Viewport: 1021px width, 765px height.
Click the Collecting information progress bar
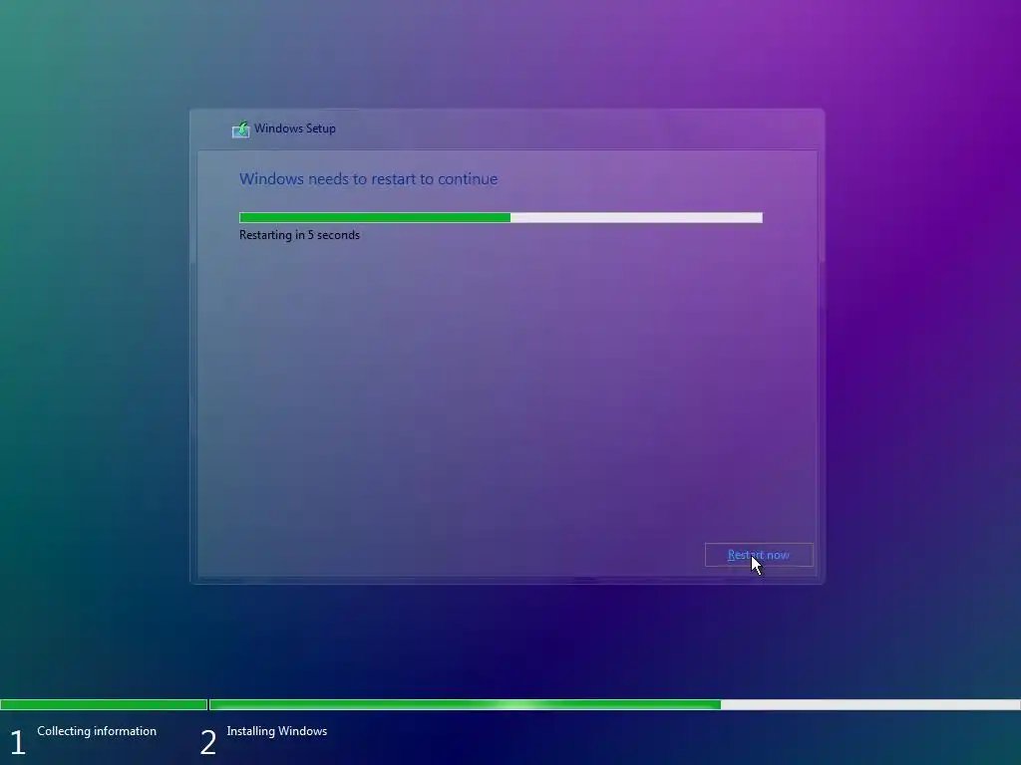tap(104, 704)
